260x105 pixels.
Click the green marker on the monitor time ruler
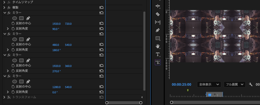tap(188, 90)
